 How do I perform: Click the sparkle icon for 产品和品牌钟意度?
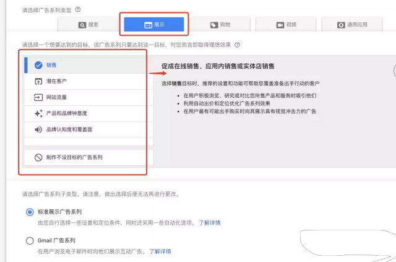click(x=38, y=113)
